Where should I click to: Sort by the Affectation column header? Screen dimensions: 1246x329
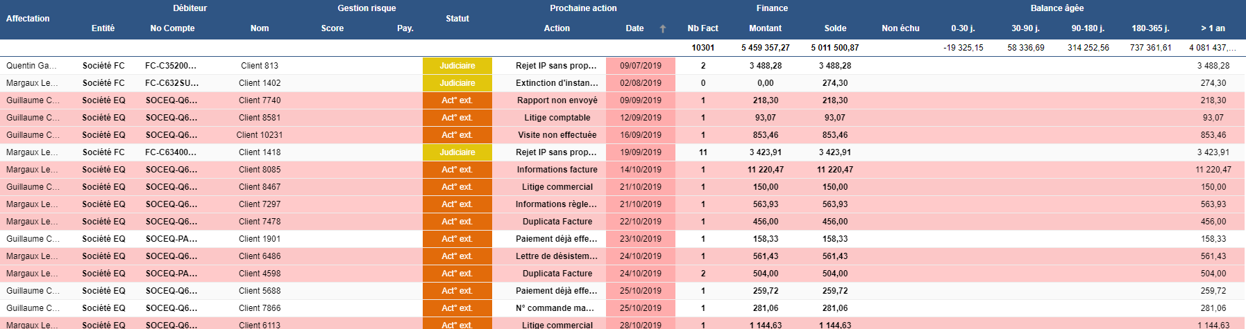[x=28, y=19]
